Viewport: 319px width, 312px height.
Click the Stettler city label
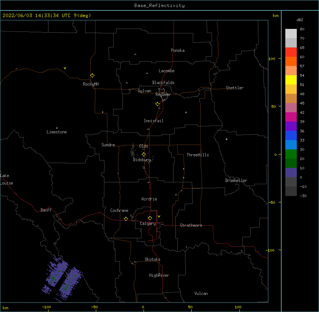point(235,88)
